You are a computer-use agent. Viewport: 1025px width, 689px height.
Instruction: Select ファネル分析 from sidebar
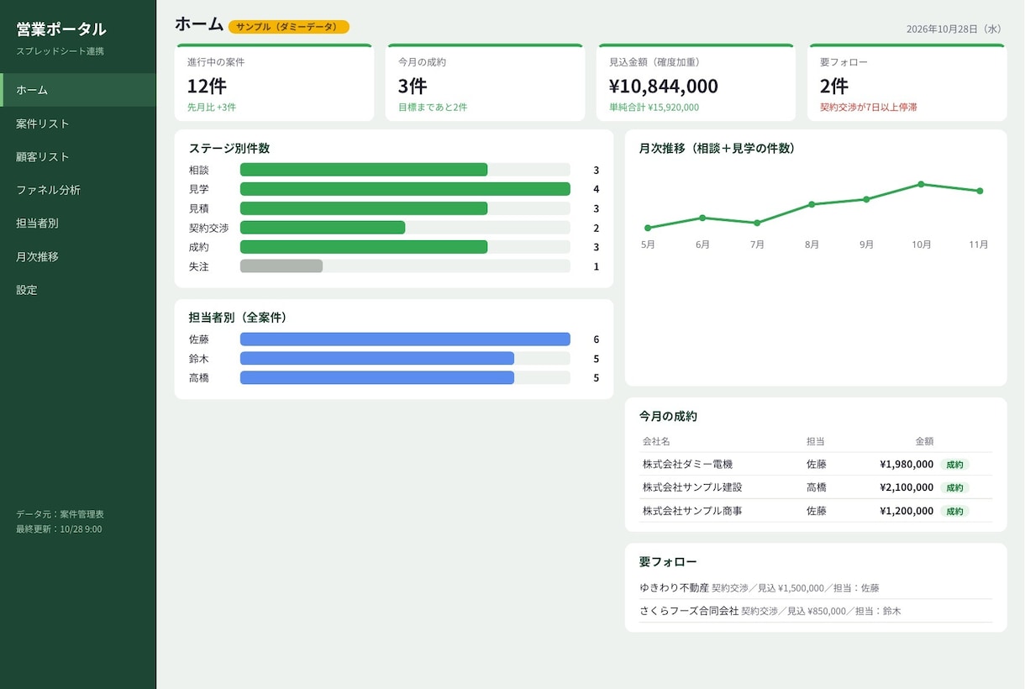pyautogui.click(x=78, y=190)
